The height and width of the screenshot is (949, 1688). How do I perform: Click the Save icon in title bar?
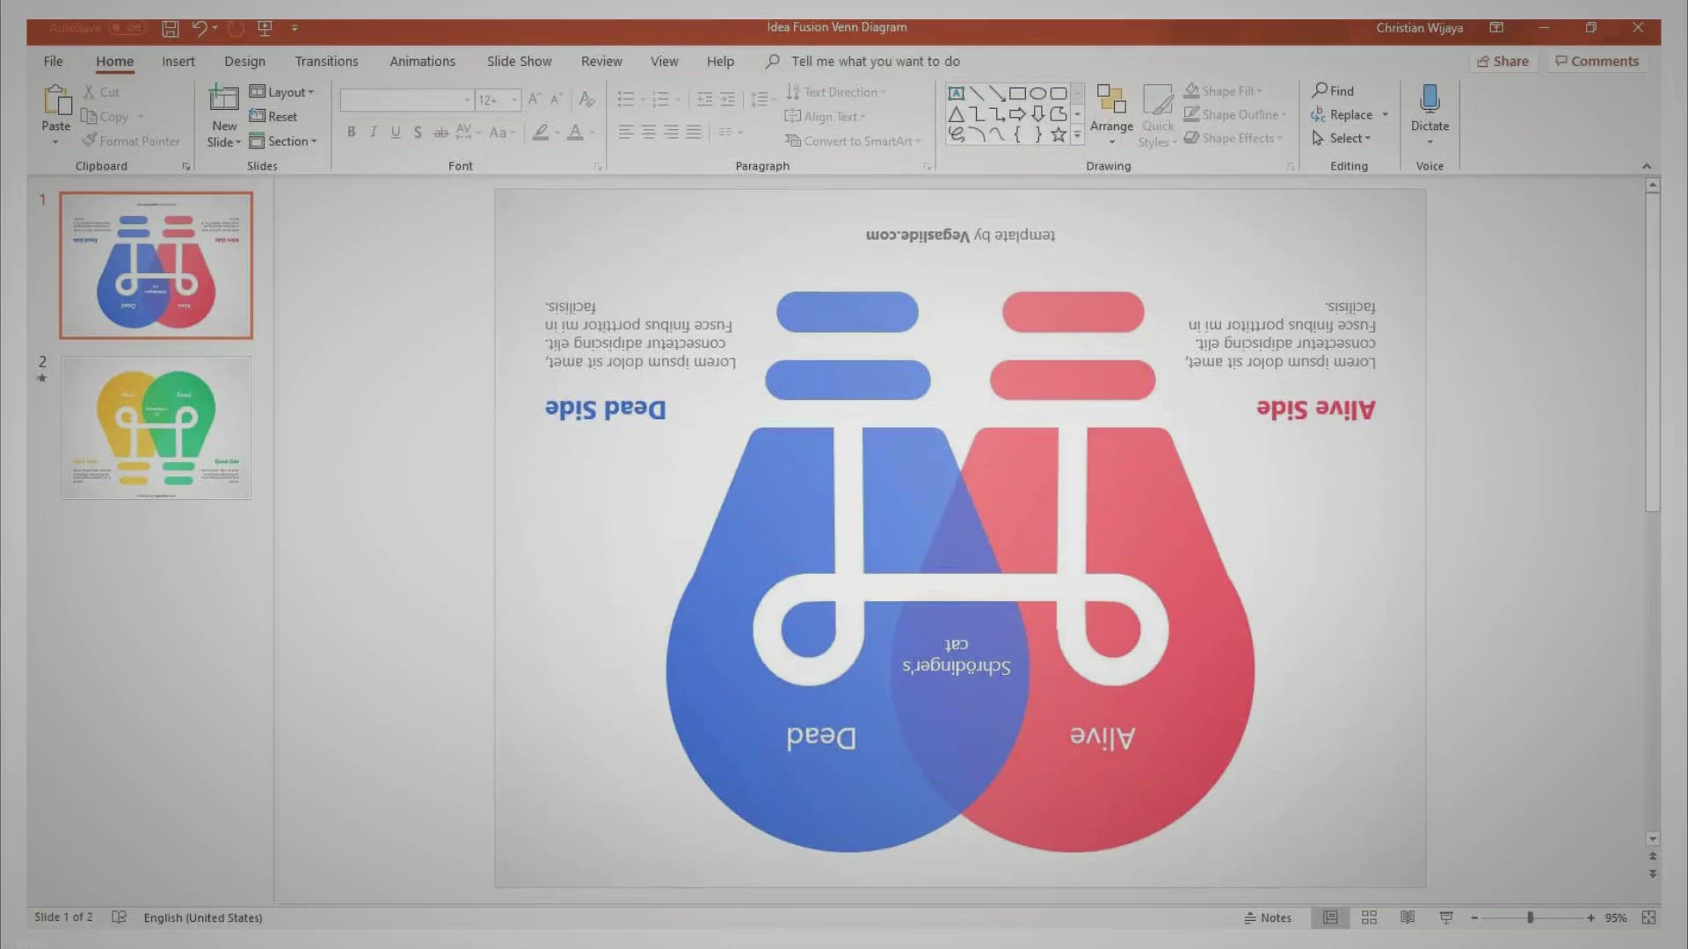[171, 29]
